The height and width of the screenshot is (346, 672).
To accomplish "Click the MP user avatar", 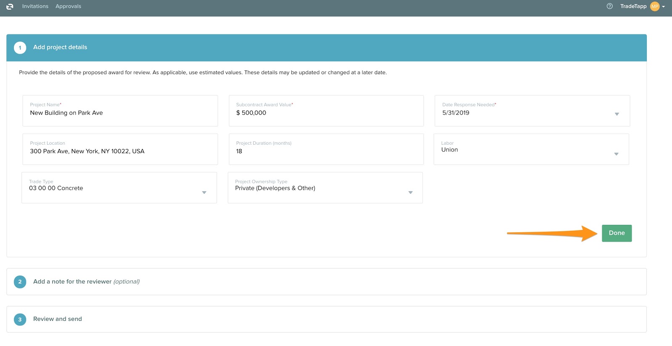I will point(654,6).
